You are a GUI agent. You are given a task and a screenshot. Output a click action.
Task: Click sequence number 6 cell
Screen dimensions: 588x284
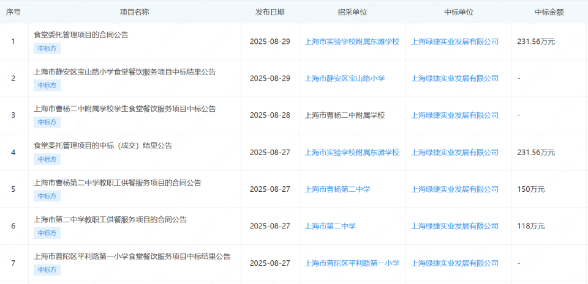point(13,226)
